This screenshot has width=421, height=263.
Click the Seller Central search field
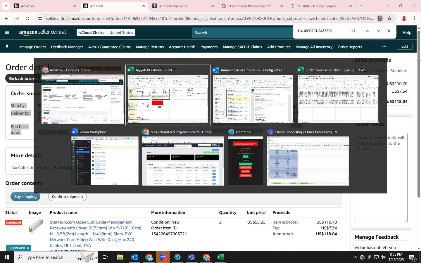point(243,33)
